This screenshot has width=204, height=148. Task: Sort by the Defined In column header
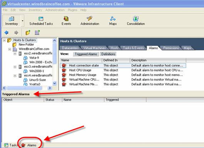116,60
